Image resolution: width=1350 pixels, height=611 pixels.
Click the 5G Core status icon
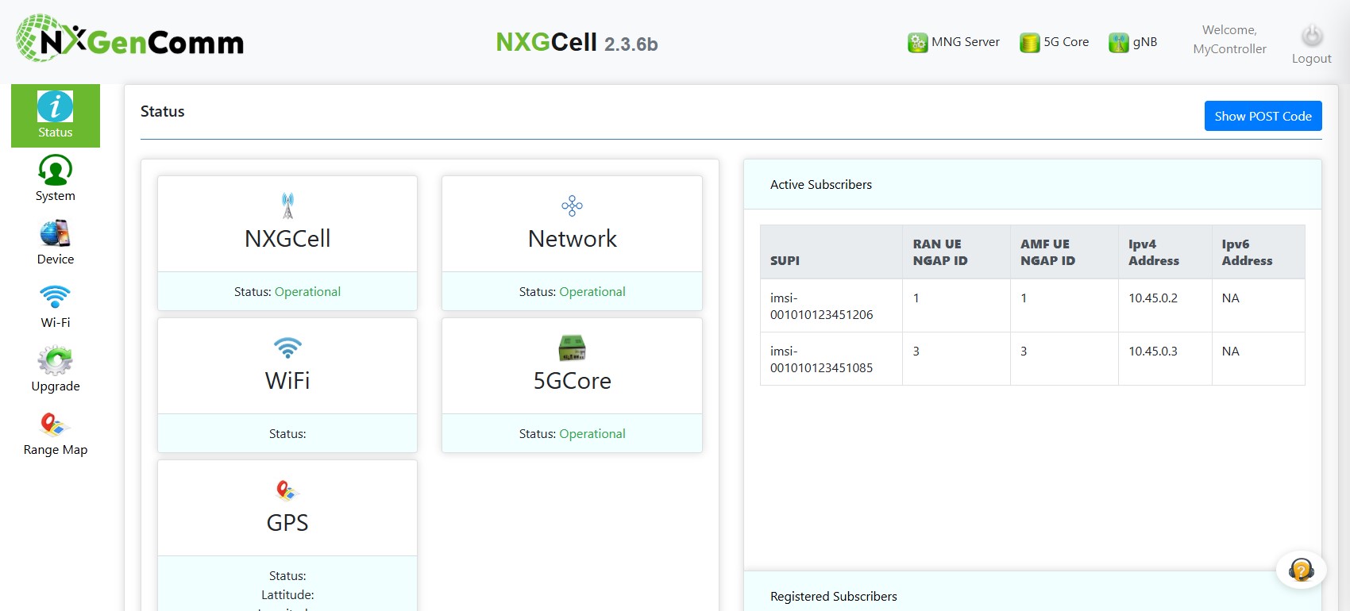[x=1029, y=42]
